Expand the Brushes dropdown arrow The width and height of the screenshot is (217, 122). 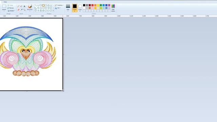(30, 11)
